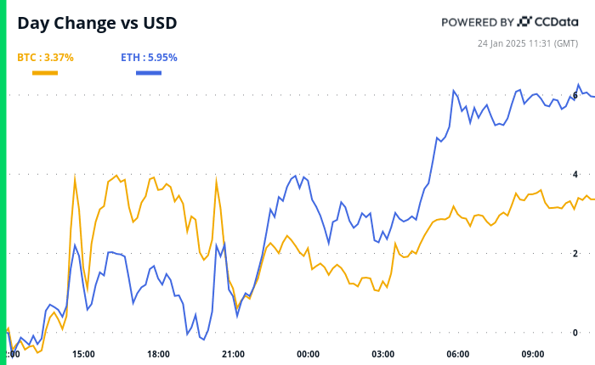
Task: Toggle the BTC: 3.37% legend label
Action: click(x=45, y=58)
